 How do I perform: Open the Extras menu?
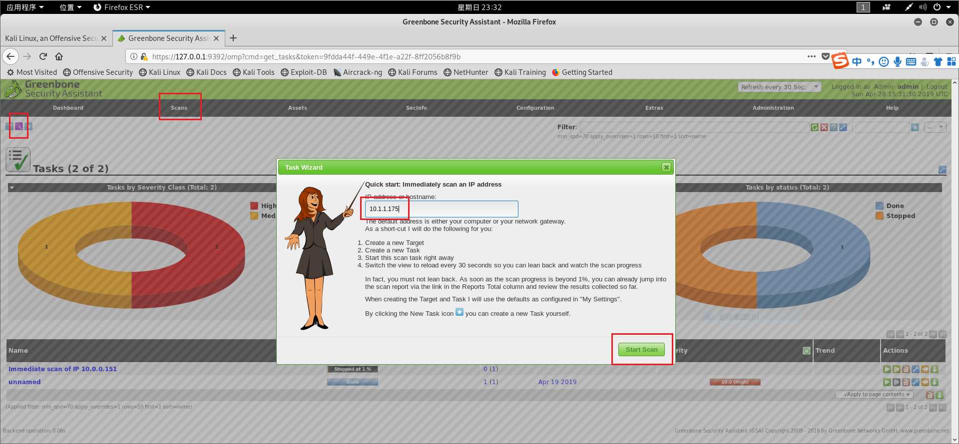[654, 108]
